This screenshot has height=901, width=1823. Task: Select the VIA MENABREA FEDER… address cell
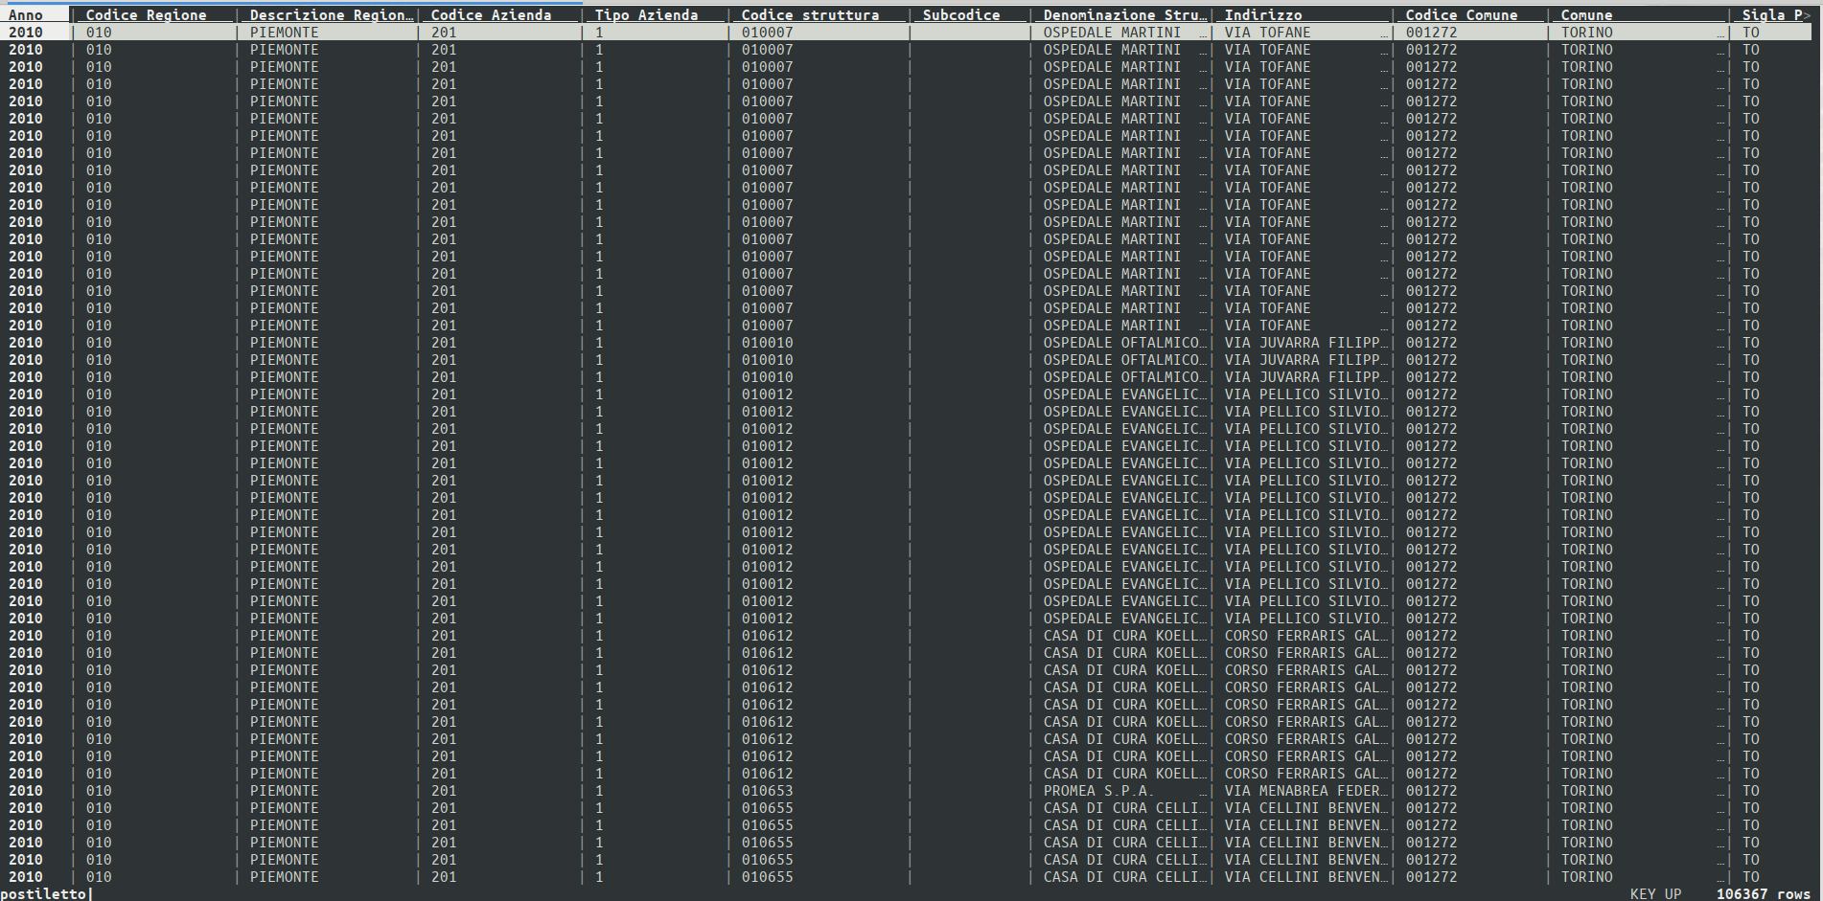(x=1306, y=791)
